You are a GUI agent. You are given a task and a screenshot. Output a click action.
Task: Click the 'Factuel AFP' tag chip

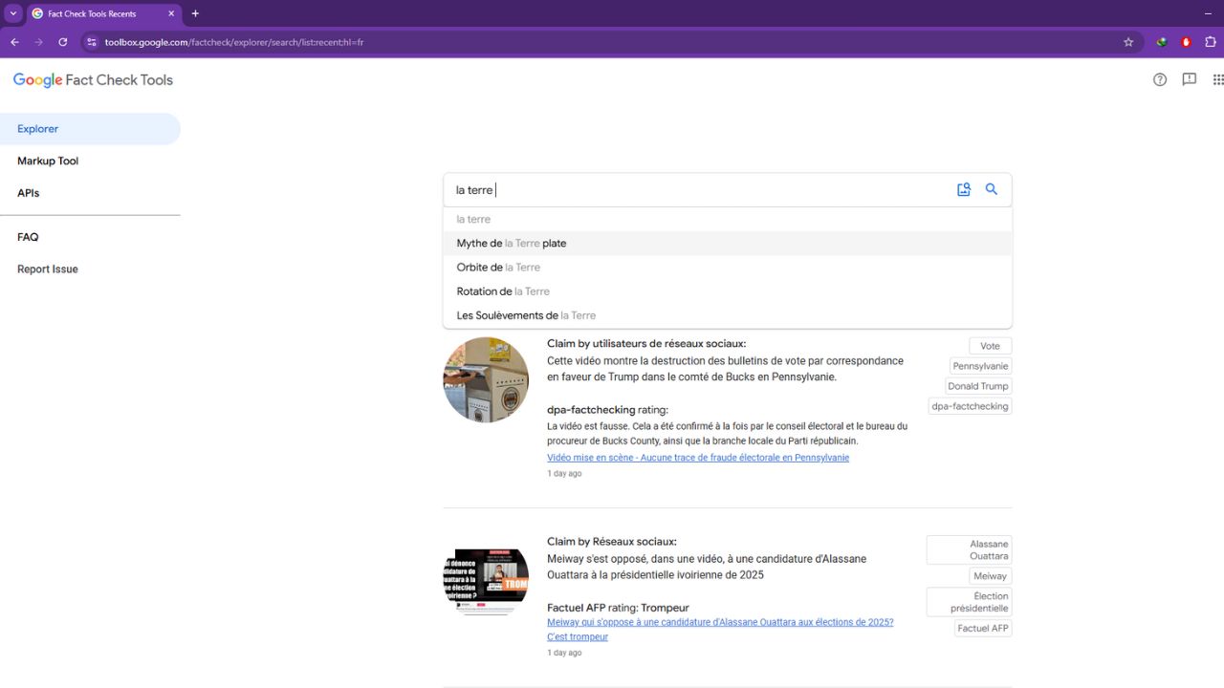(983, 628)
